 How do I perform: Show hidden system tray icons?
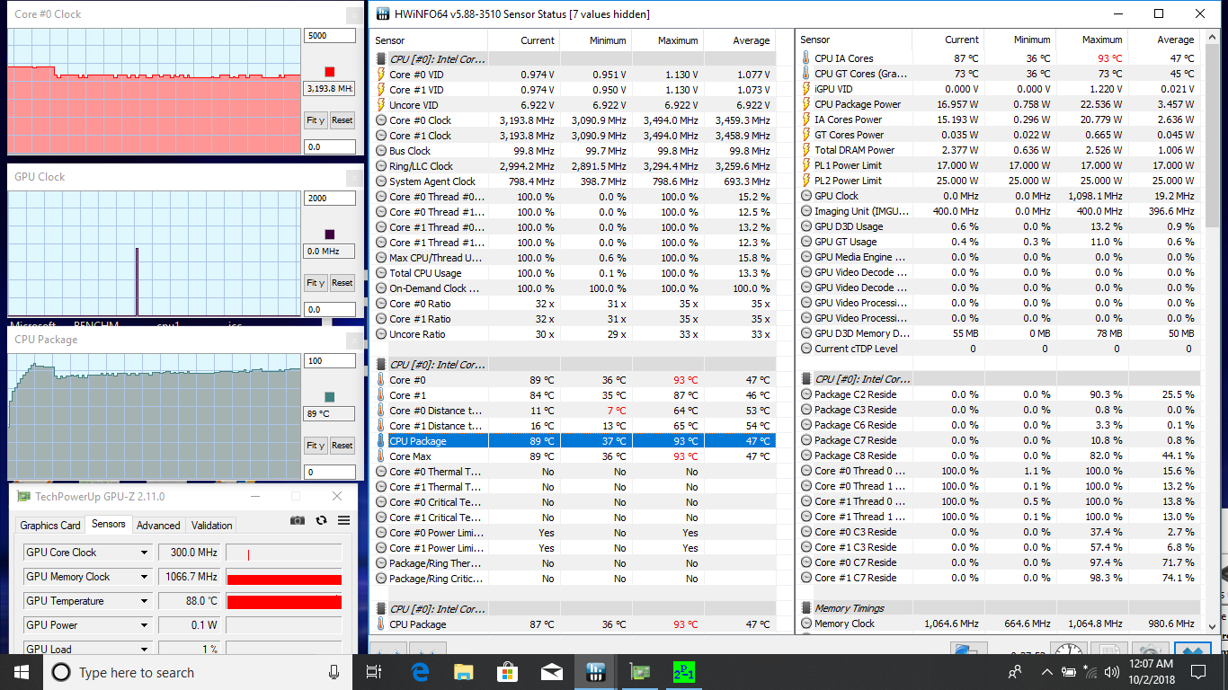click(x=1046, y=672)
